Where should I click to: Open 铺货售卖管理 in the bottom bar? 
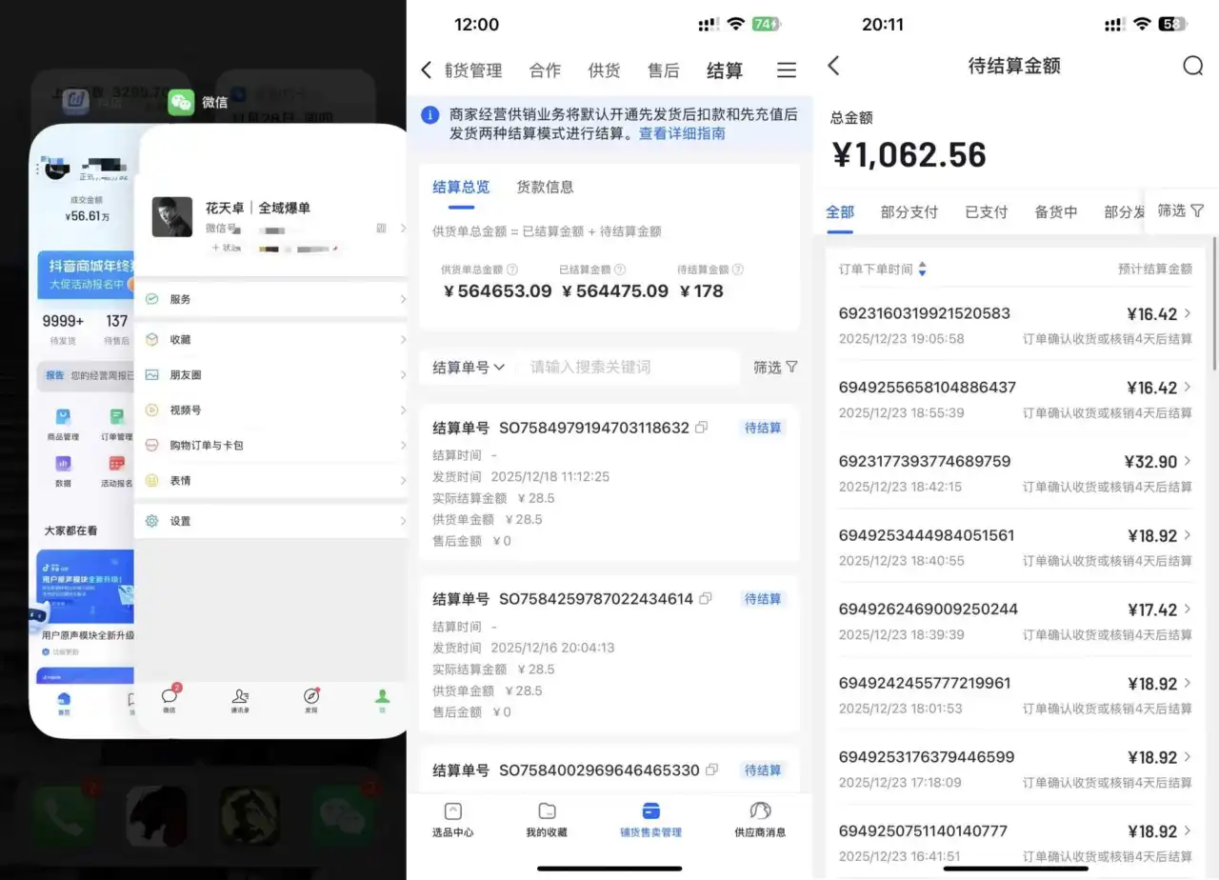[x=651, y=819]
